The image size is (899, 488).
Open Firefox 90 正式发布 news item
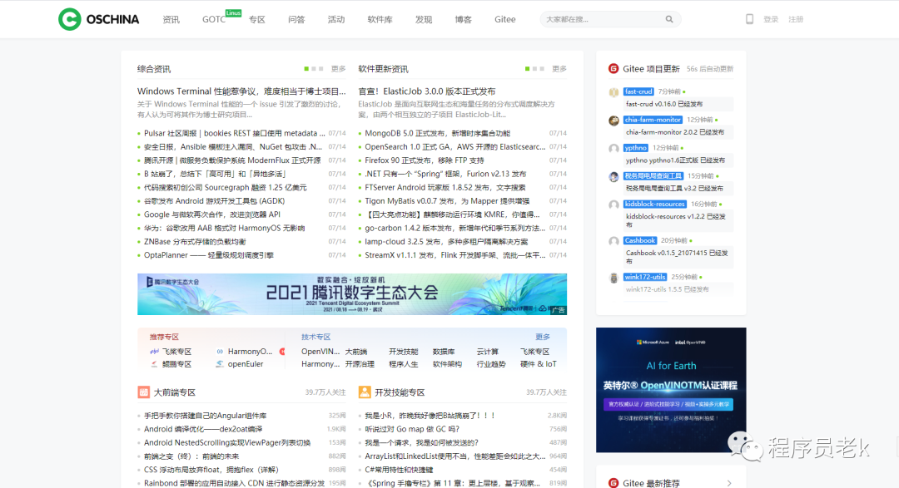(425, 160)
